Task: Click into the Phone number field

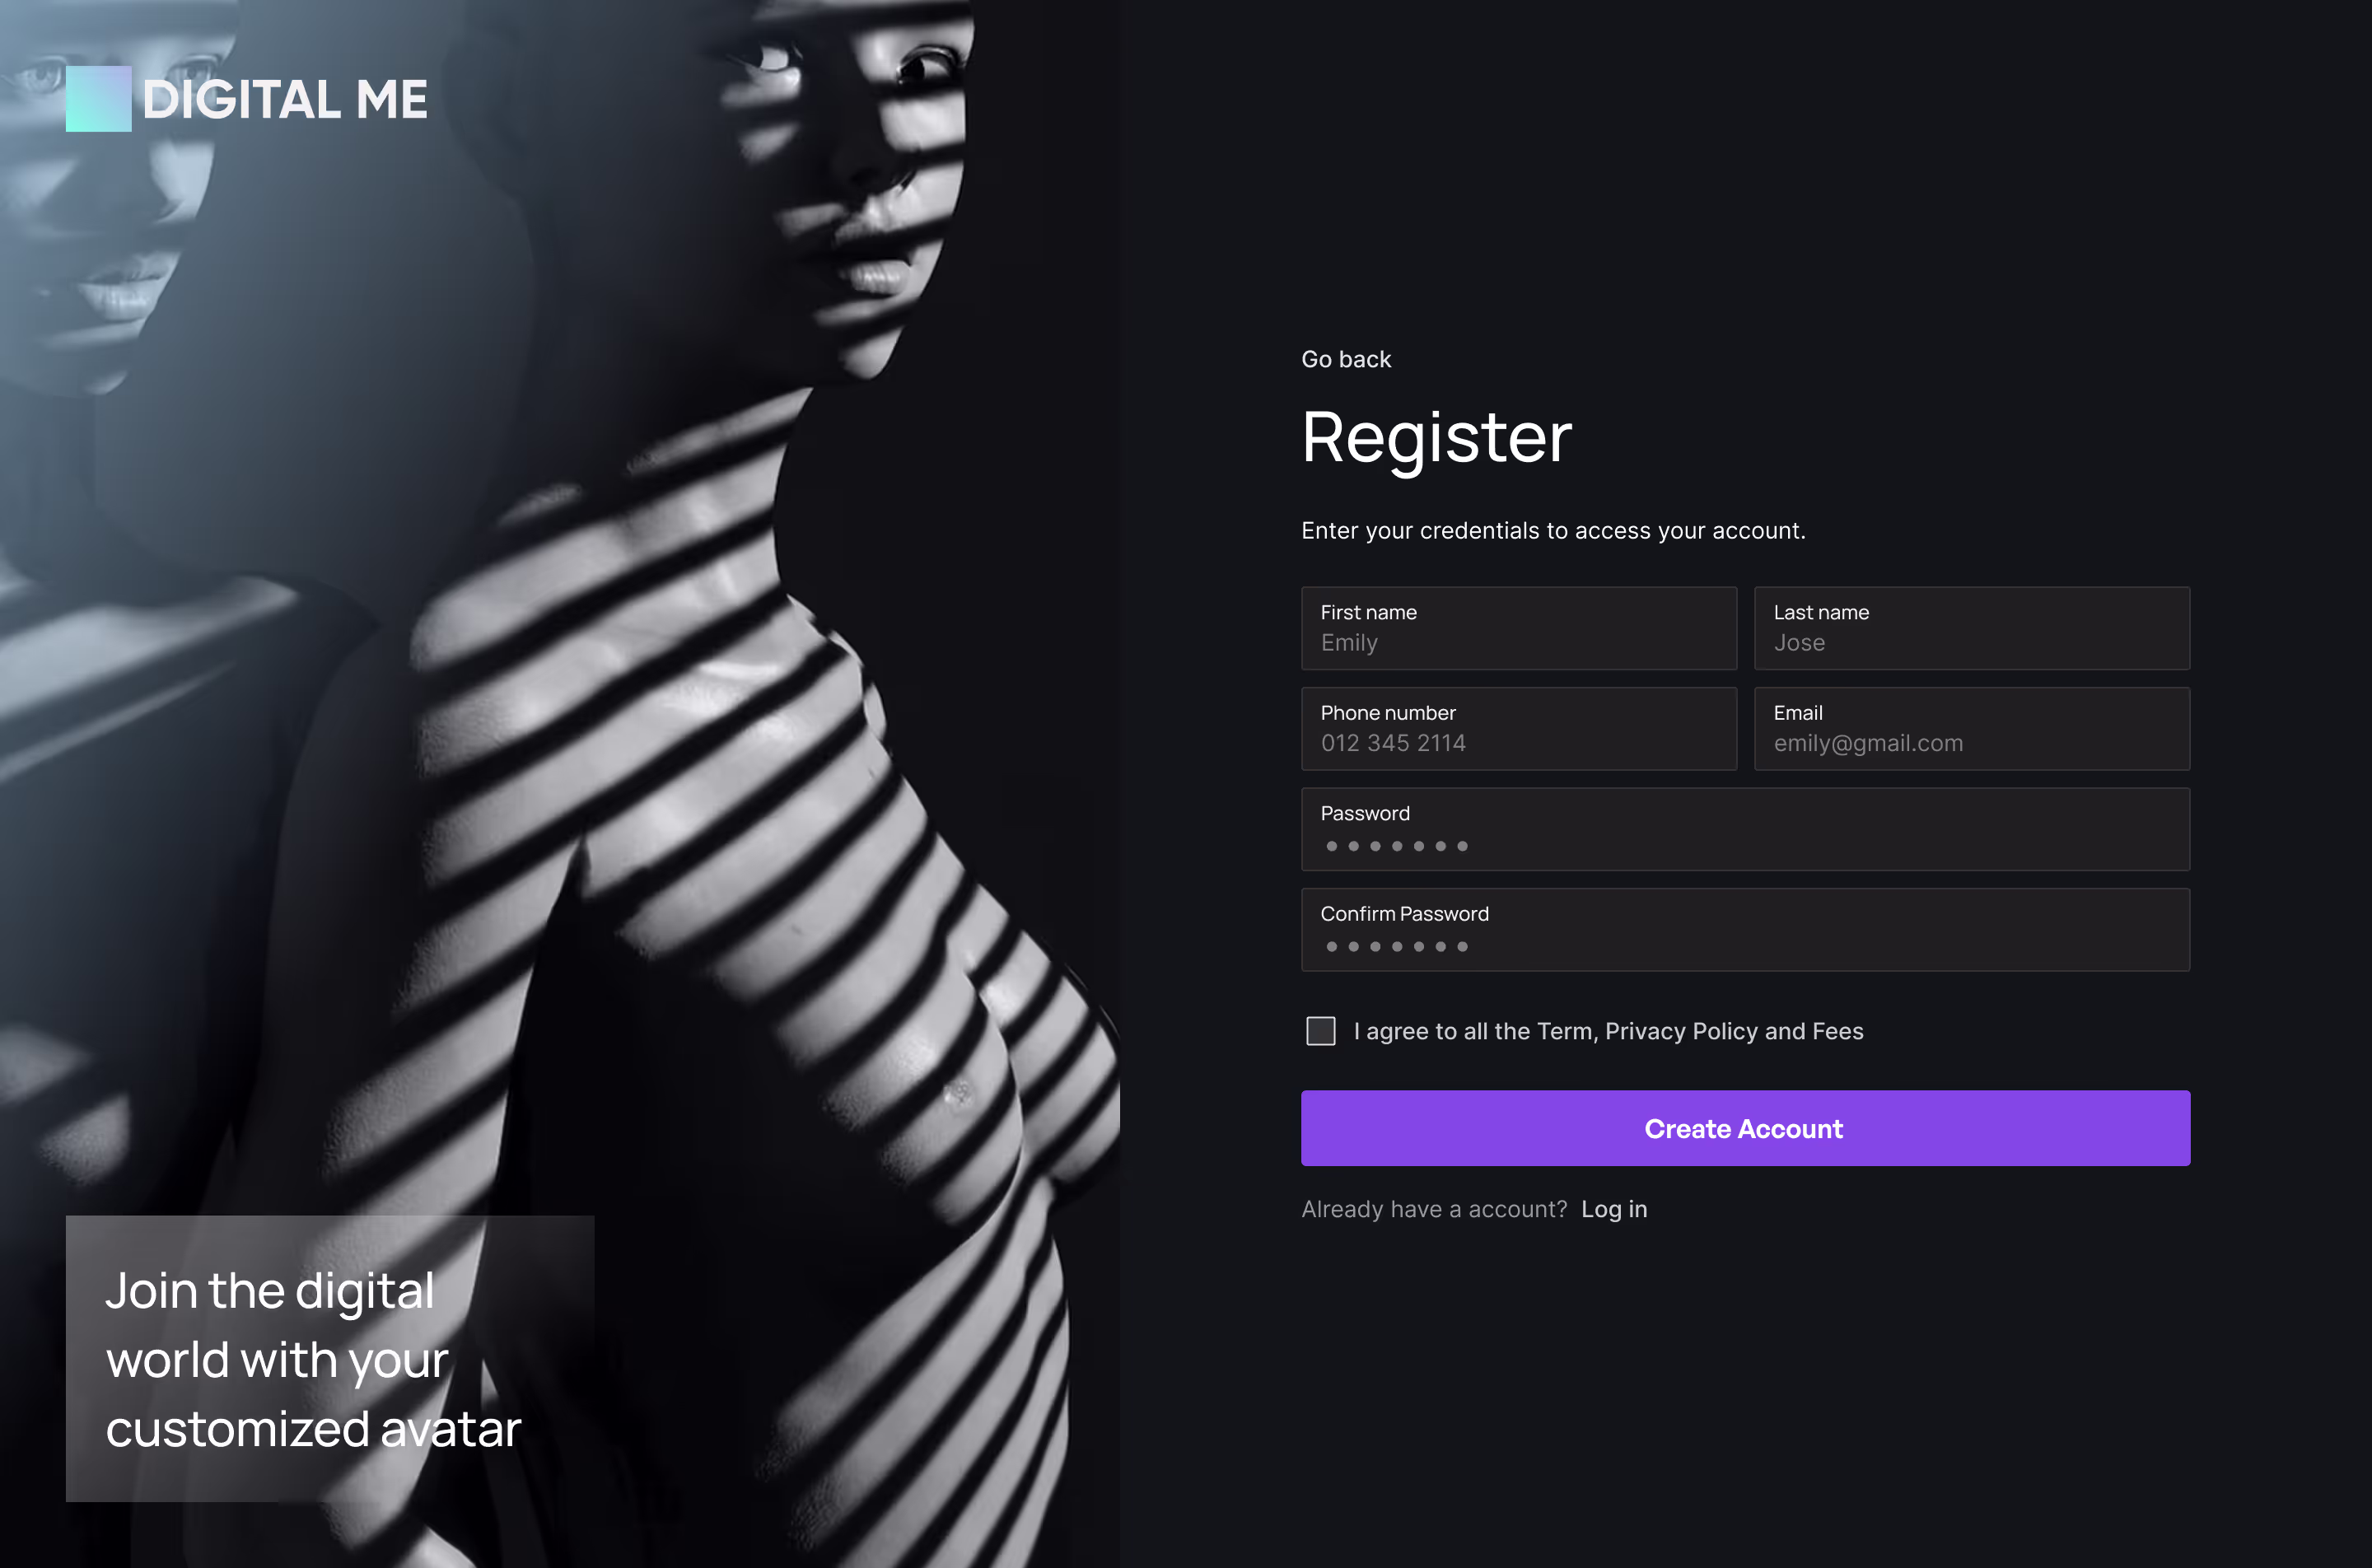Action: point(1518,729)
